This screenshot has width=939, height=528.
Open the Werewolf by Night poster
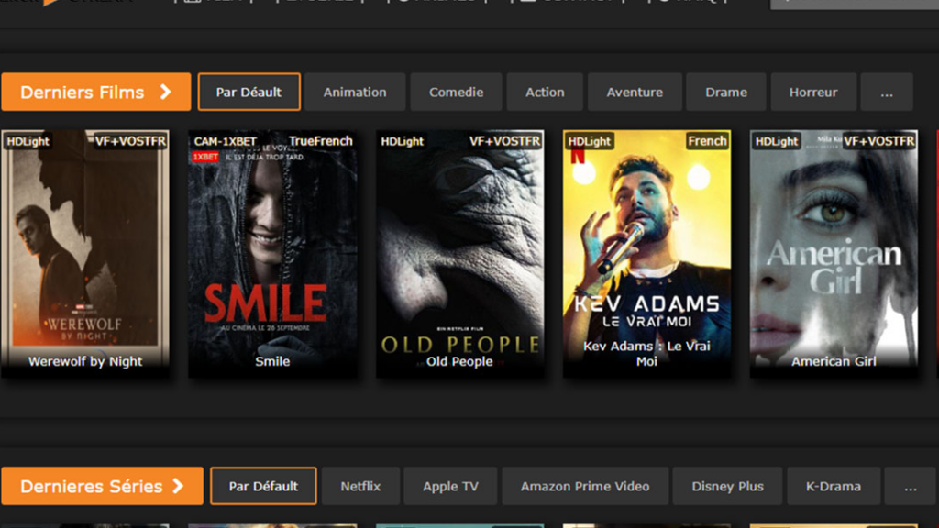(85, 253)
